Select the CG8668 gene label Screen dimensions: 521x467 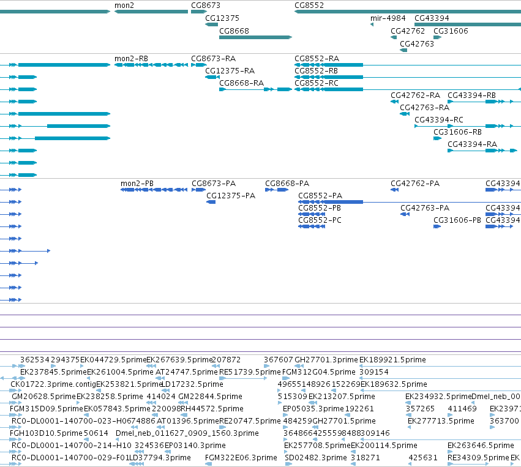click(x=234, y=31)
